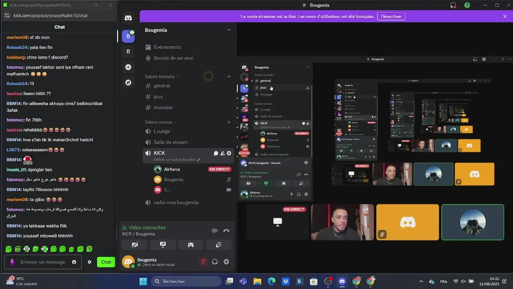Image resolution: width=513 pixels, height=289 pixels.
Task: Open the second B server icon
Action: [x=128, y=51]
